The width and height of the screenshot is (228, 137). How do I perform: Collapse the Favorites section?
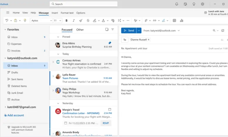(5, 29)
